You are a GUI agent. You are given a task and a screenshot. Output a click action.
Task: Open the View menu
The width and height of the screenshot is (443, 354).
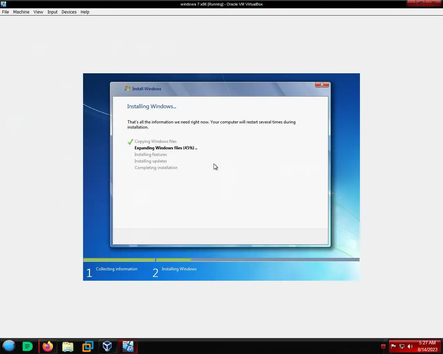point(38,12)
